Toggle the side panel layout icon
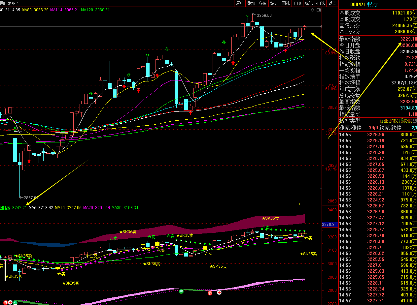 click(319, 10)
